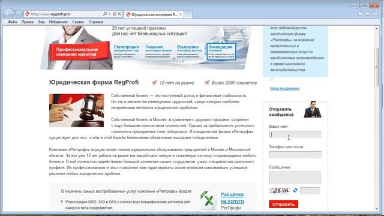Refresh the page with reload icon
384x216 pixels.
pyautogui.click(x=115, y=14)
